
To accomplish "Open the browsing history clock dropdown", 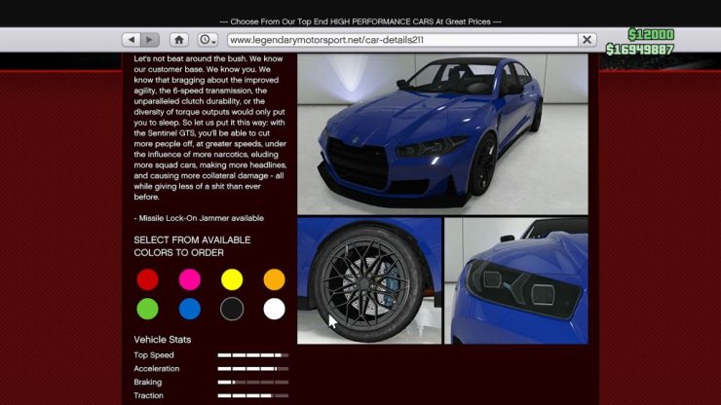I will 208,40.
